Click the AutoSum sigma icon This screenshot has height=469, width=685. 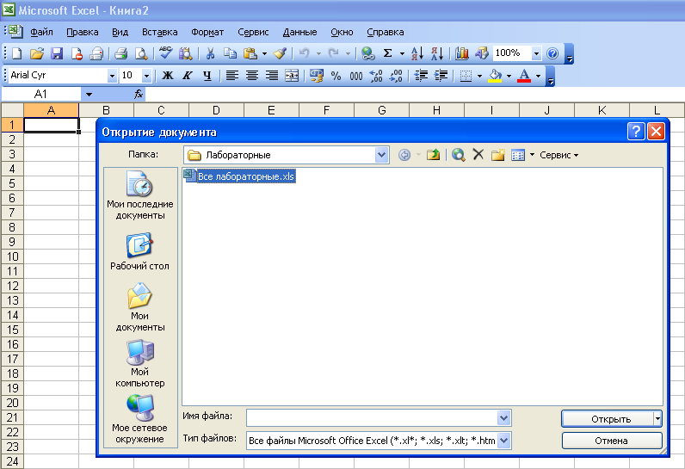click(x=387, y=53)
